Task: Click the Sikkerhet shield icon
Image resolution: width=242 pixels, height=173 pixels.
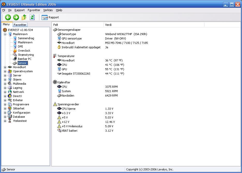Action: (10, 108)
